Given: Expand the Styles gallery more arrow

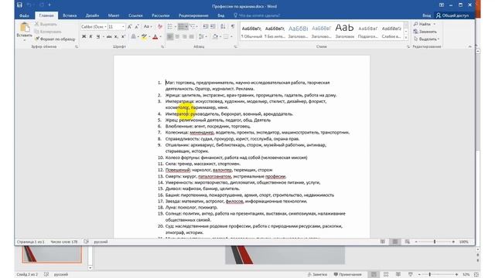Looking at the screenshot, I should 406,39.
